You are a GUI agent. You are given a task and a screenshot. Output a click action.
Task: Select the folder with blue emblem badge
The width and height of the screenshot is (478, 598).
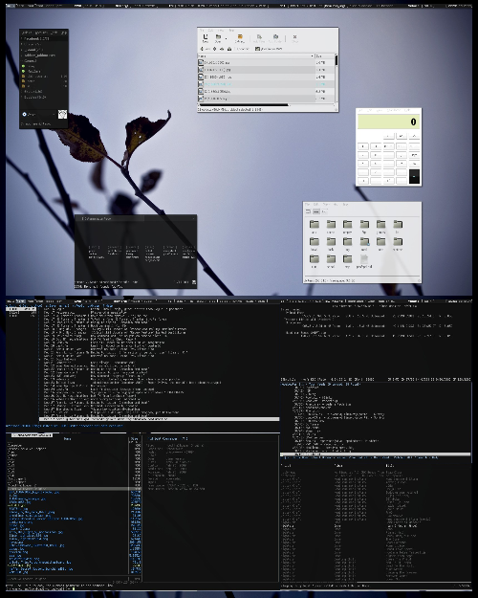[x=364, y=242]
